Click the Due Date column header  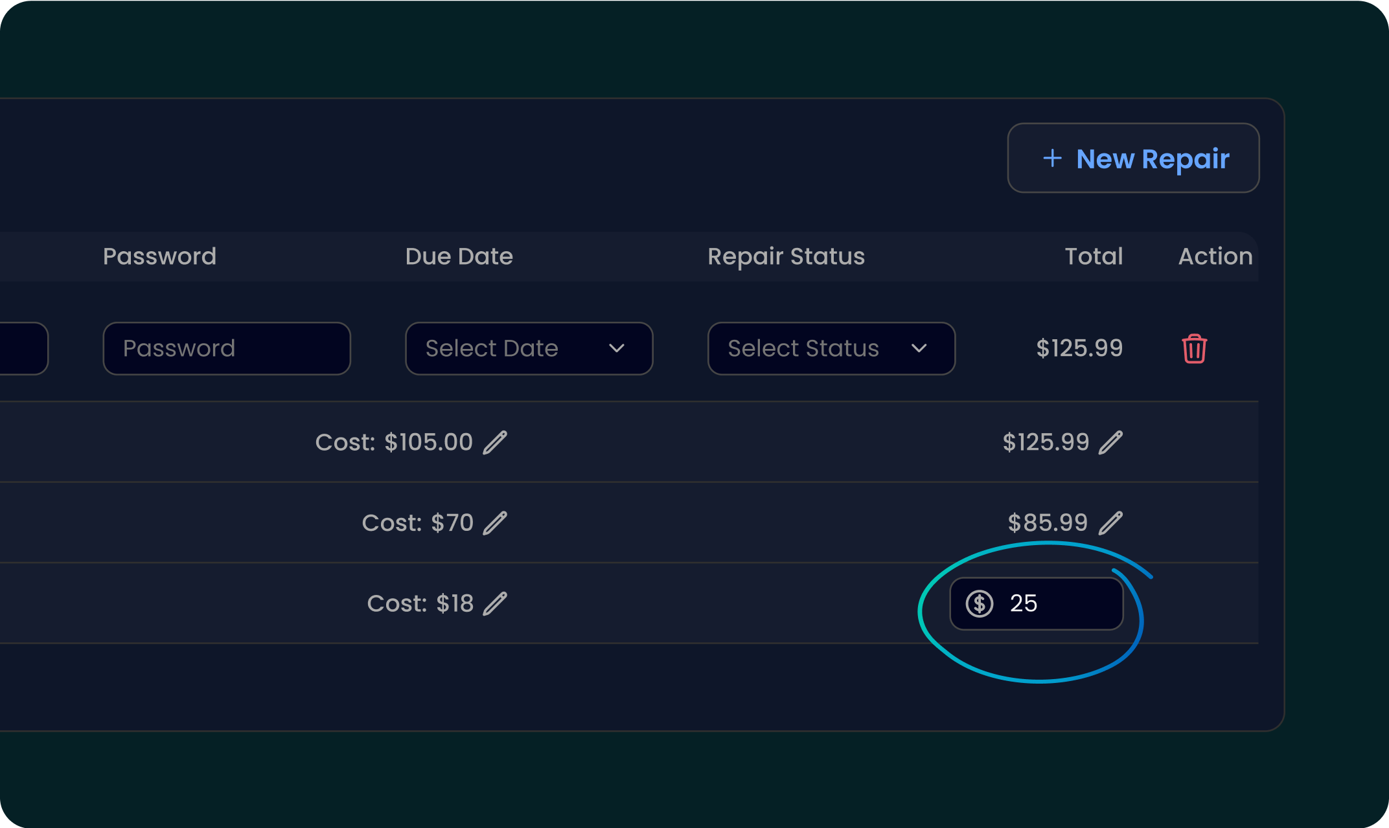[x=459, y=256]
